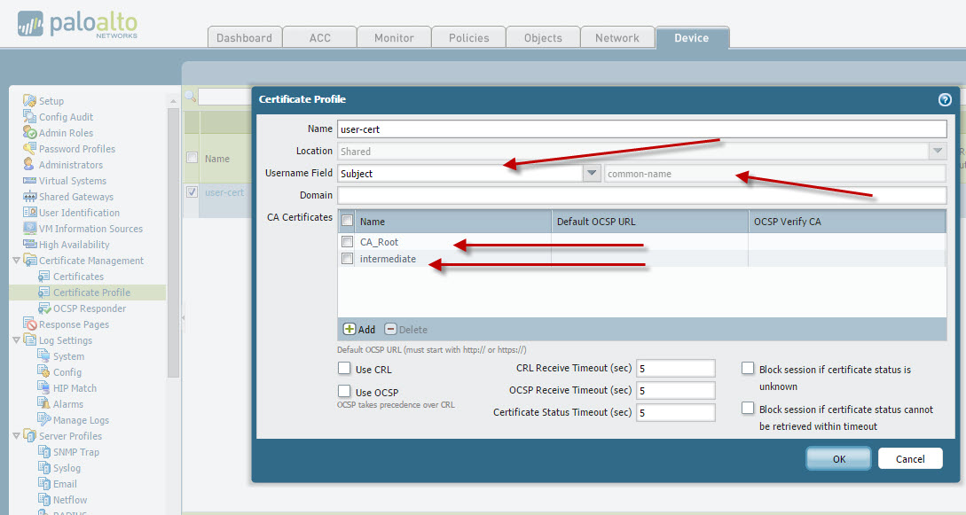Open the Username Field dropdown
Image resolution: width=966 pixels, height=515 pixels.
[592, 173]
